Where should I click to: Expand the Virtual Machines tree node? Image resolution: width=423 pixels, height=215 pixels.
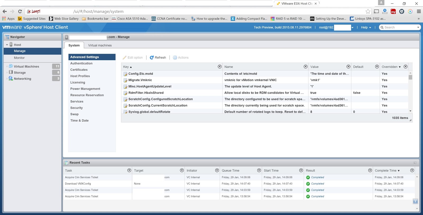coord(7,66)
